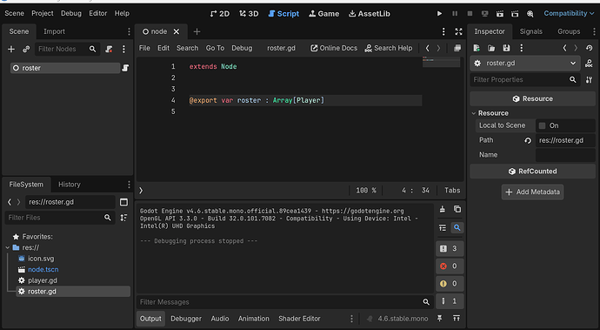The width and height of the screenshot is (600, 330).
Task: Open the Game workspace
Action: tap(323, 14)
